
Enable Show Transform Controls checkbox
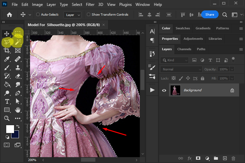pyautogui.click(x=89, y=15)
